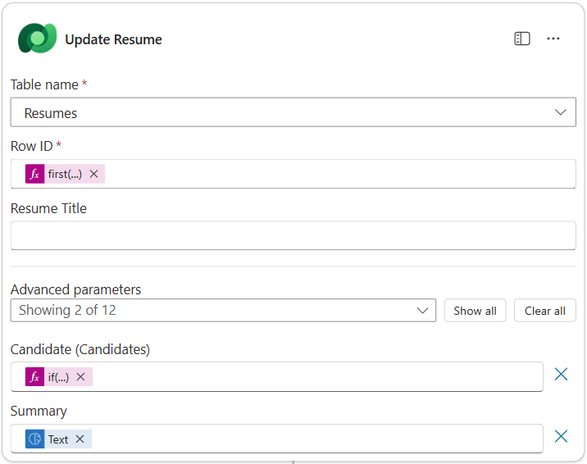Delete the Candidate (Candidates) parameter
Image resolution: width=587 pixels, height=464 pixels.
(561, 375)
